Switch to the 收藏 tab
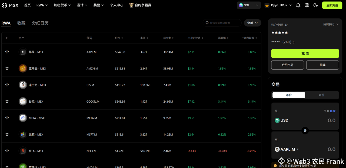Screen dimensions: 346x168 21,23
